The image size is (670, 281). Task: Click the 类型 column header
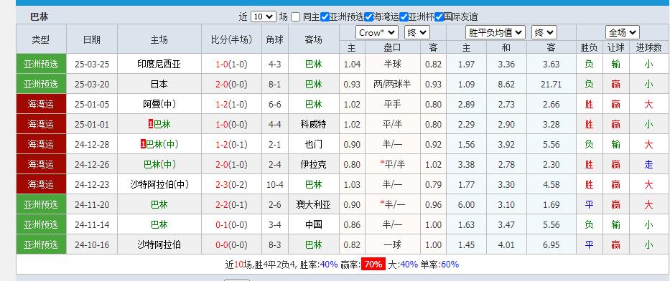point(41,39)
